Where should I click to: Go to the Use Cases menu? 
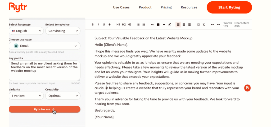point(121,7)
